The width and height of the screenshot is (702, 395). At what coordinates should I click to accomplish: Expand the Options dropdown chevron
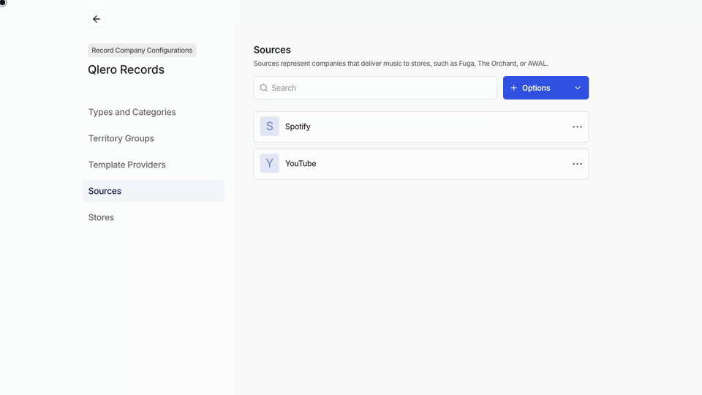[578, 88]
